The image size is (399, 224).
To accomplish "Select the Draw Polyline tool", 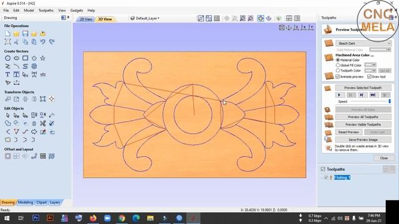I will [x=7, y=67].
